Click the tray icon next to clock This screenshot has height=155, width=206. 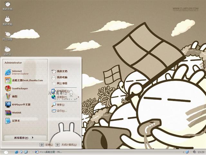coord(194,152)
